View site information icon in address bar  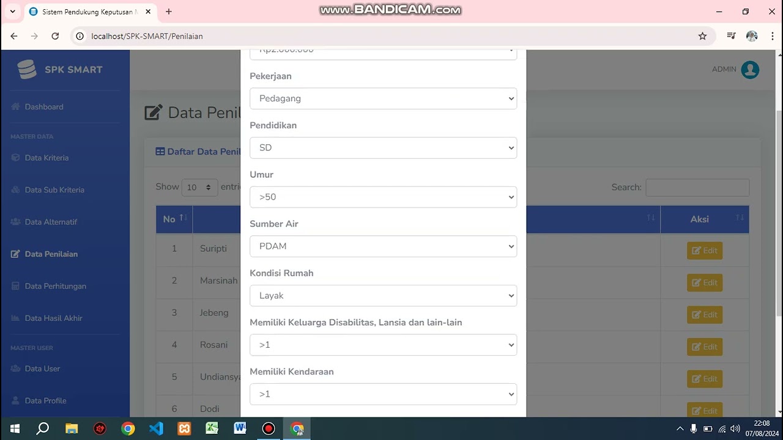tap(80, 36)
